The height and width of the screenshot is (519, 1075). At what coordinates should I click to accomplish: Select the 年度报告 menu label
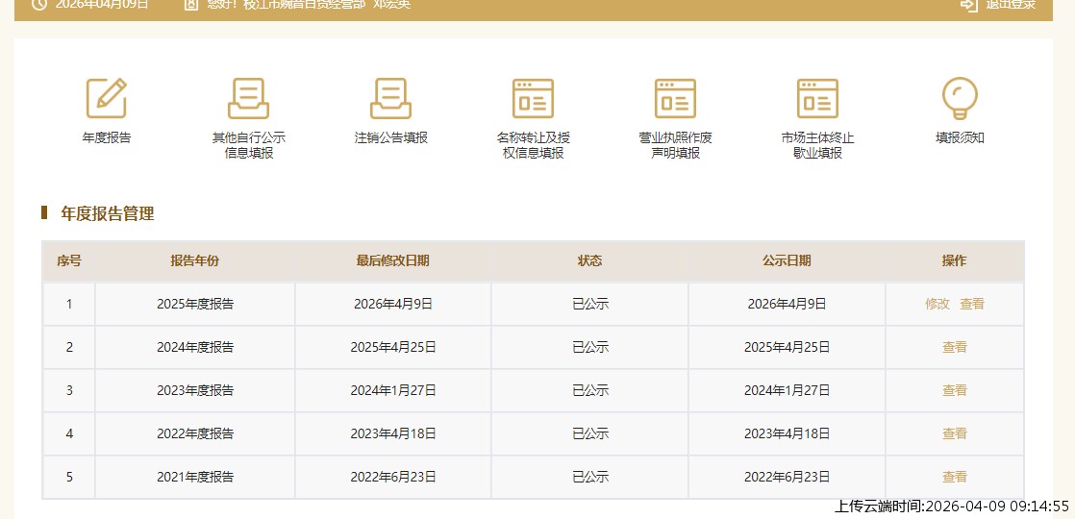pos(107,137)
